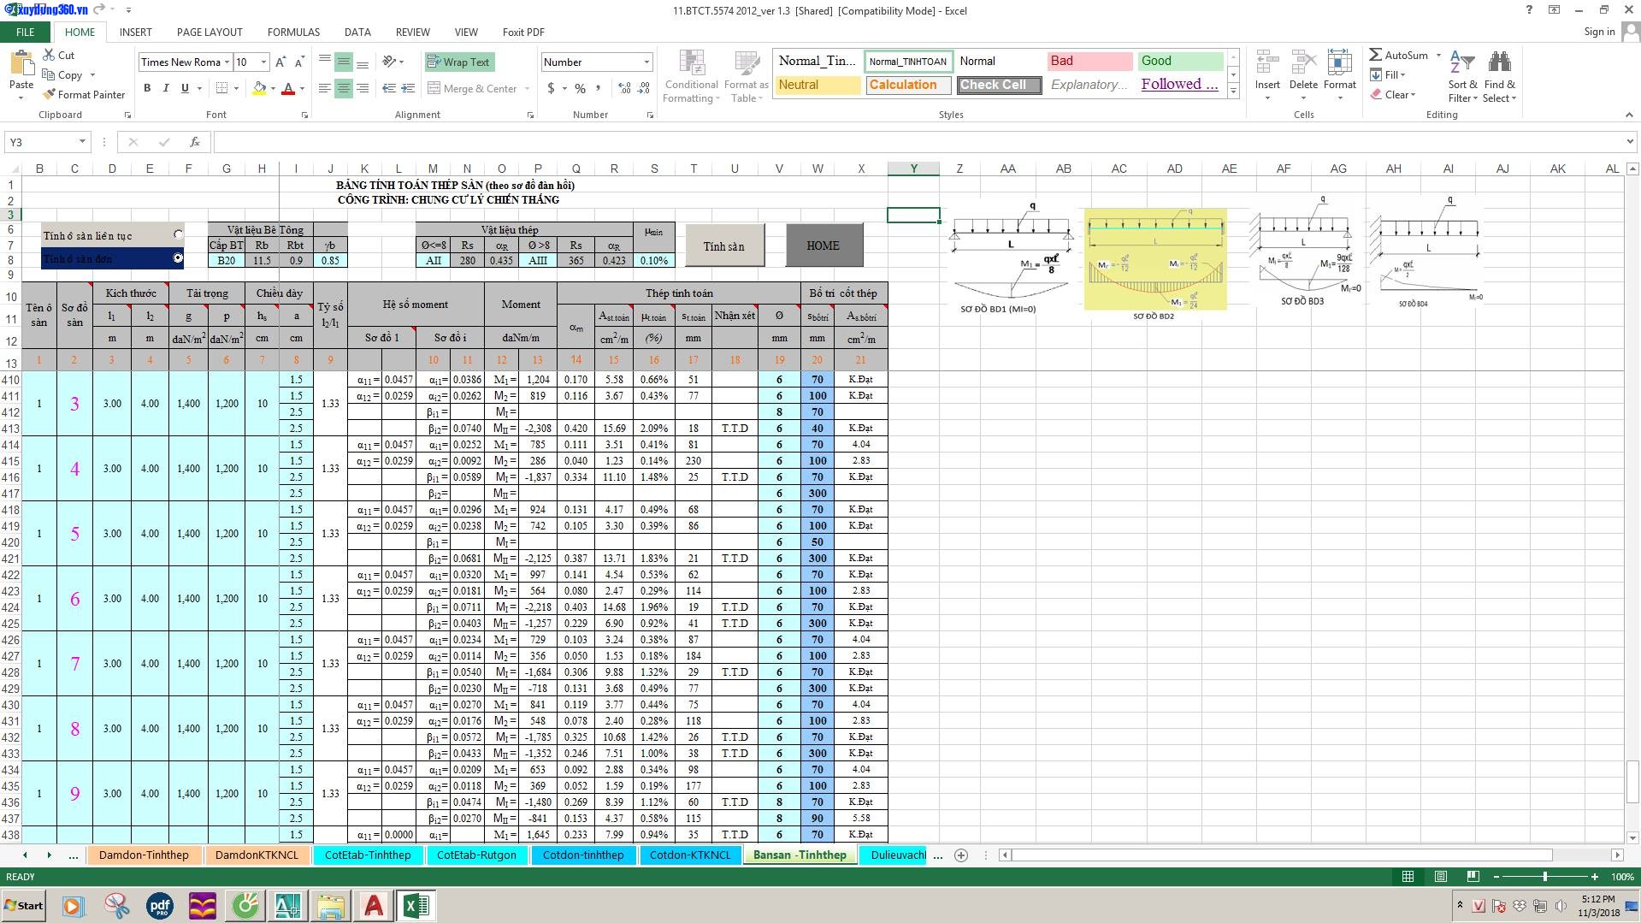
Task: Click the Format Painter brush icon
Action: click(50, 95)
